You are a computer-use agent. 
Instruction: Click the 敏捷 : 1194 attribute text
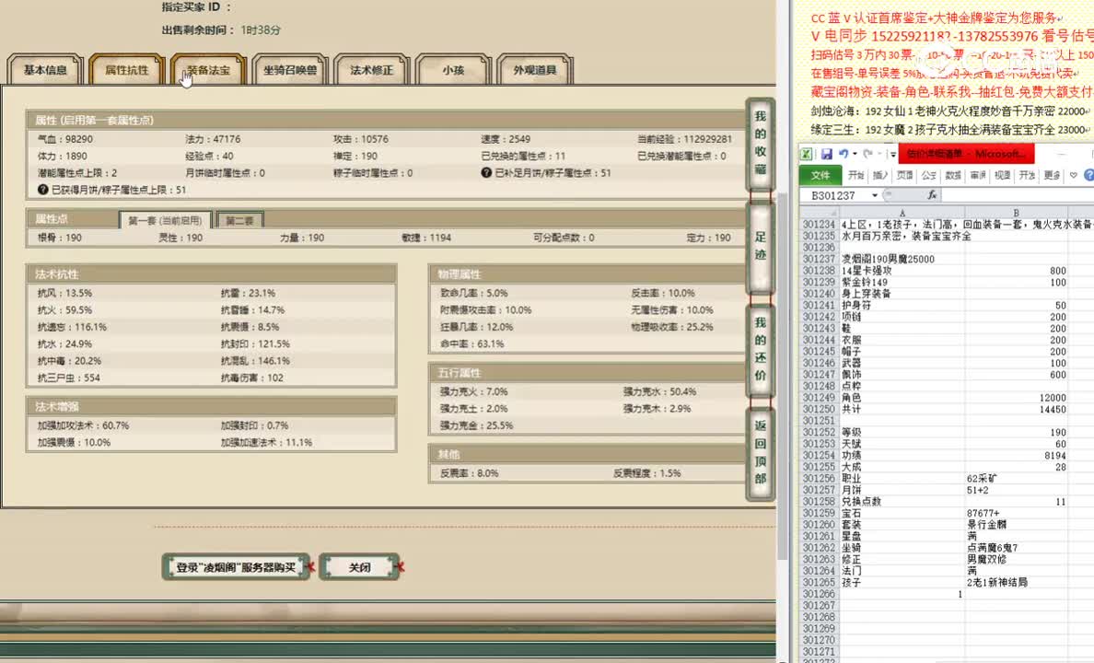[426, 238]
